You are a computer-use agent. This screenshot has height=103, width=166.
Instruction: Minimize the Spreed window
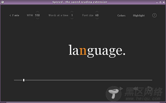[157, 2]
